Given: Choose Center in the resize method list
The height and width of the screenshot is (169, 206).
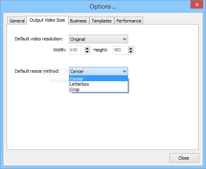Looking at the screenshot, I should point(98,79).
